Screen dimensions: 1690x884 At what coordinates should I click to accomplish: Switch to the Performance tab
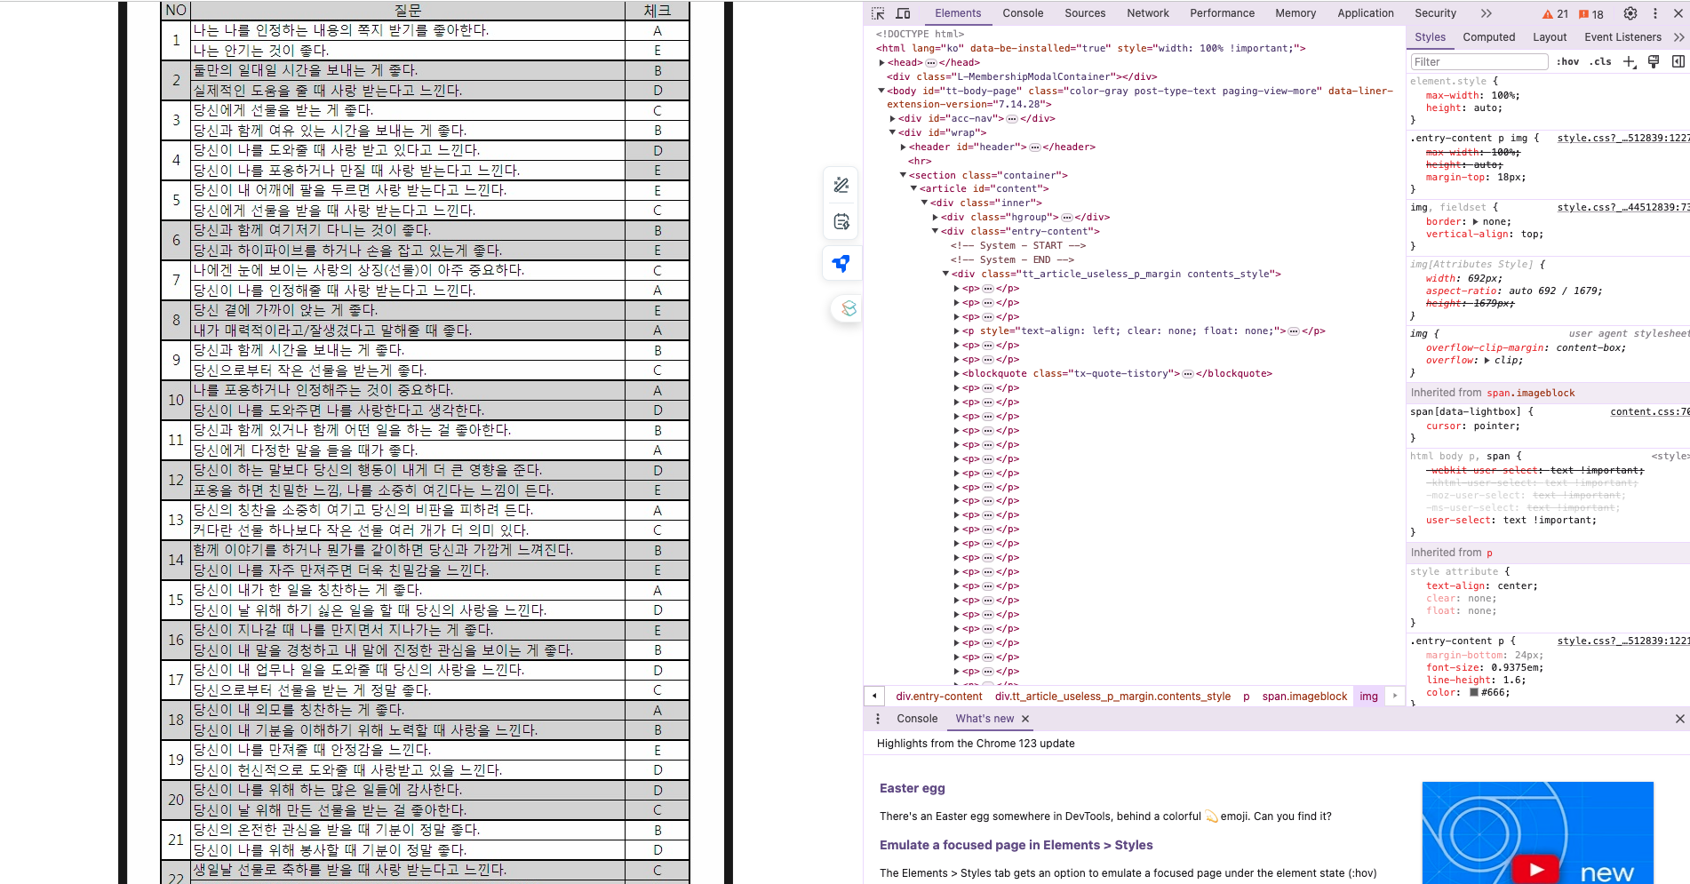tap(1222, 13)
